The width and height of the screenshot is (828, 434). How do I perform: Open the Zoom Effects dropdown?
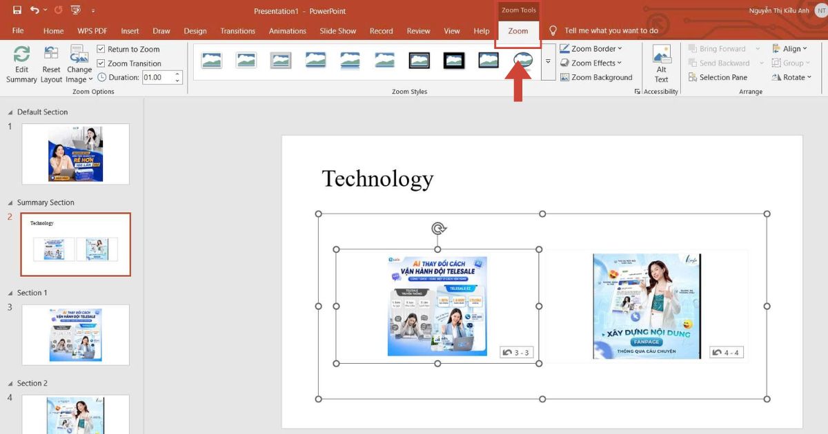pos(591,63)
